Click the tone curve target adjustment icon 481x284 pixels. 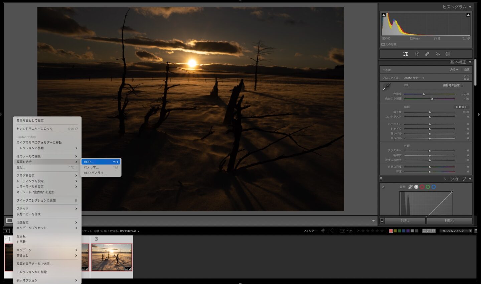point(383,187)
